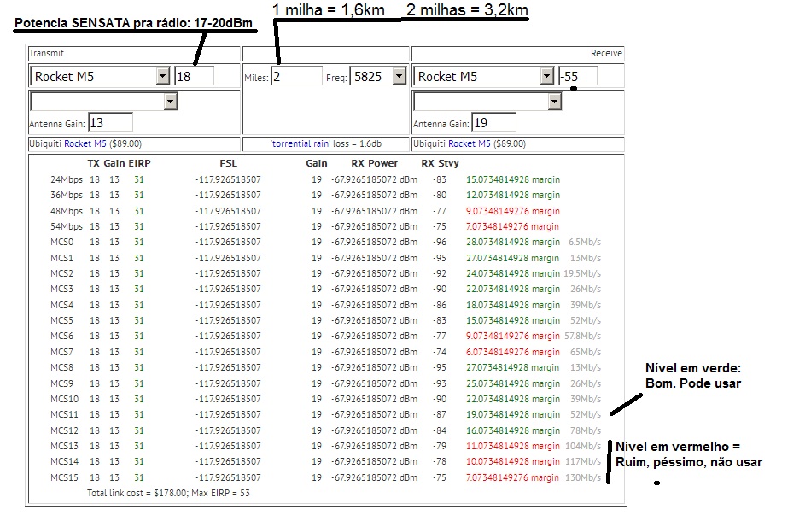
Task: Click the MCS0 row label
Action: coord(62,242)
